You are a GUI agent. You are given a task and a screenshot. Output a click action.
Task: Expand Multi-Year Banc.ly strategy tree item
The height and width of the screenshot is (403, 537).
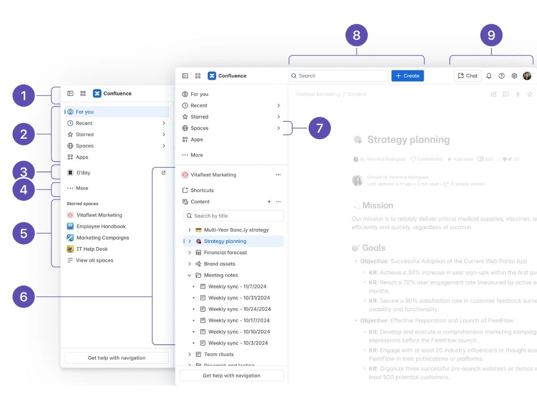190,230
